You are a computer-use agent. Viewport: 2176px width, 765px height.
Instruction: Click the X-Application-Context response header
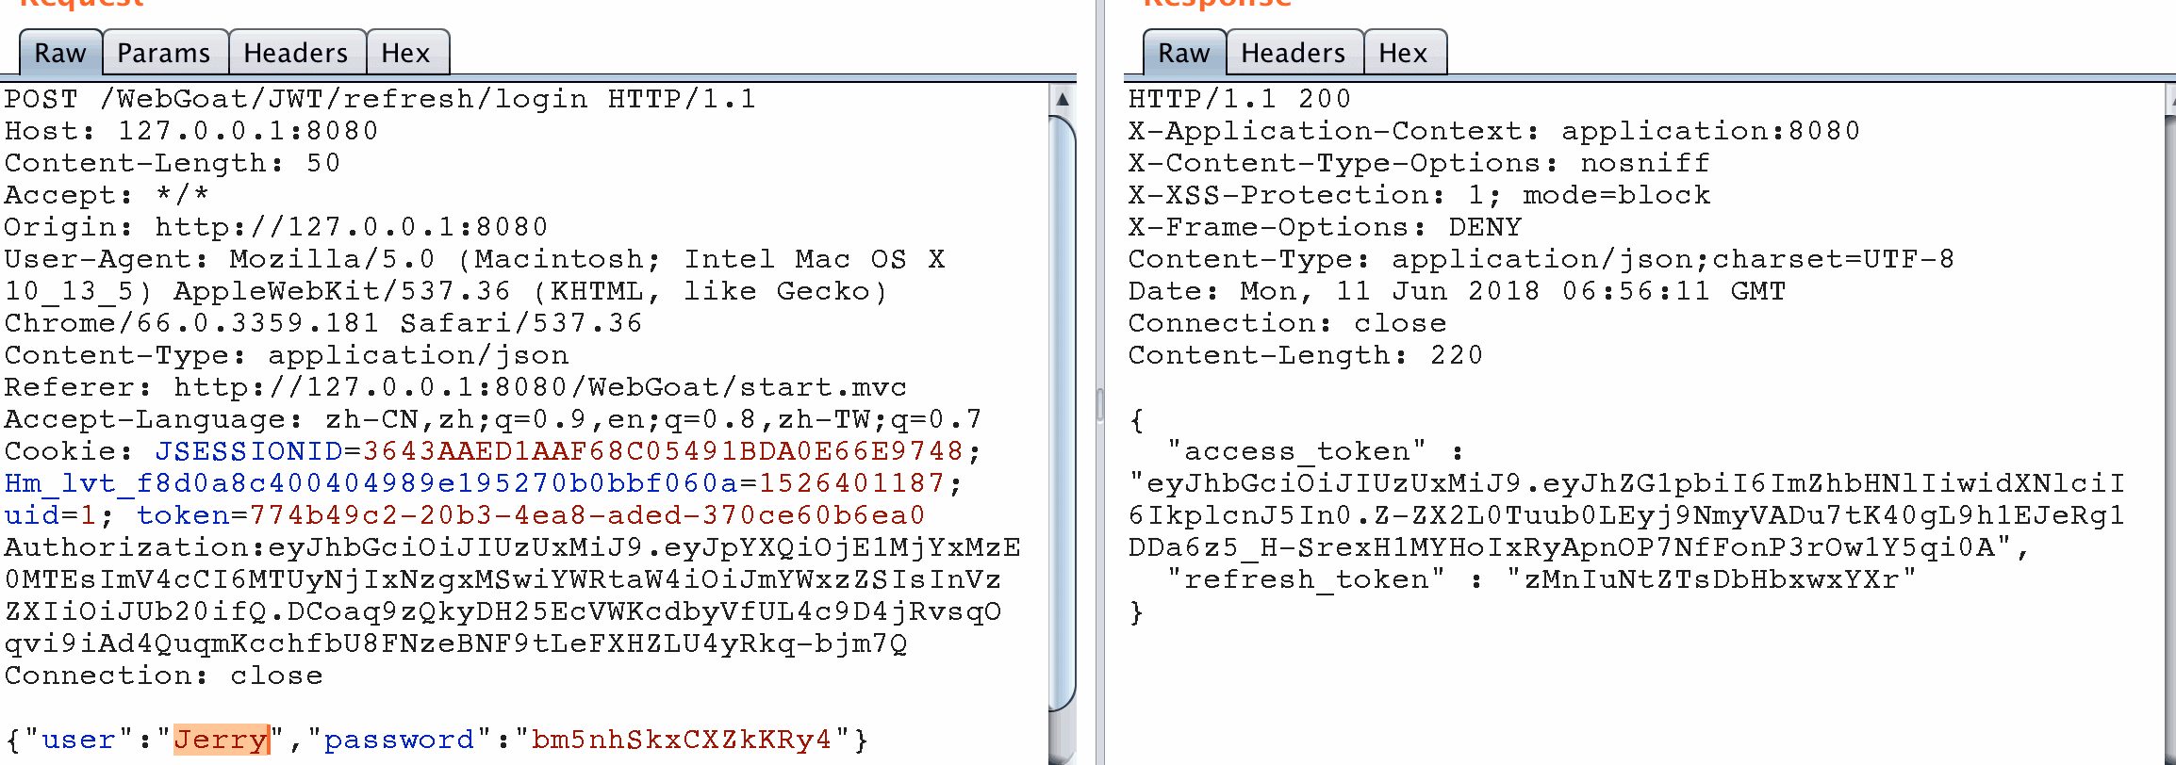coord(1494,131)
